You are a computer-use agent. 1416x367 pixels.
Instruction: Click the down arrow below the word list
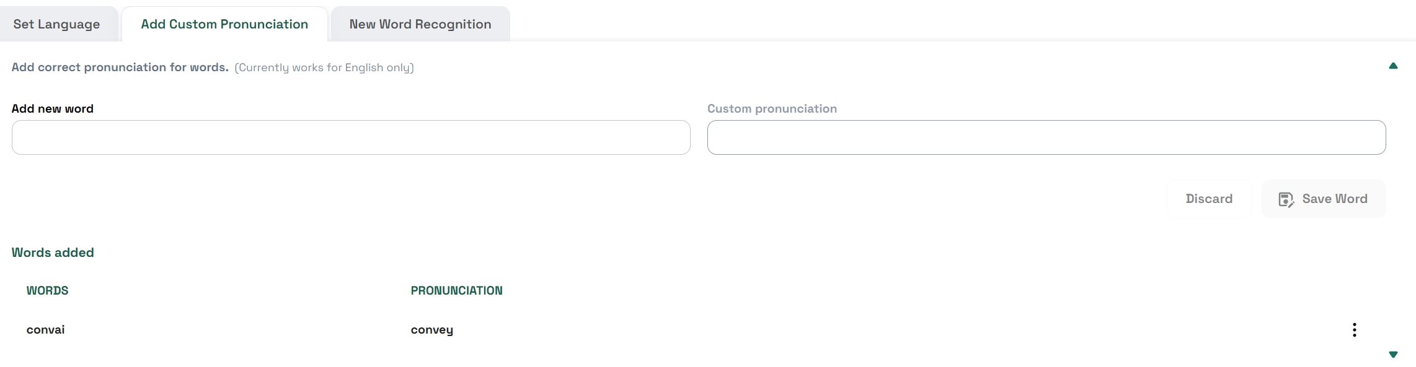[x=1393, y=355]
